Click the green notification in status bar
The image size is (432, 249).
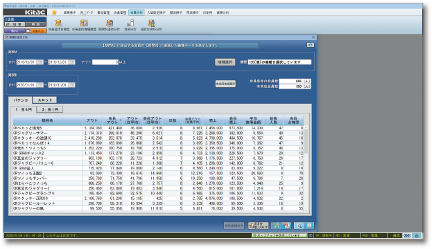[279, 236]
